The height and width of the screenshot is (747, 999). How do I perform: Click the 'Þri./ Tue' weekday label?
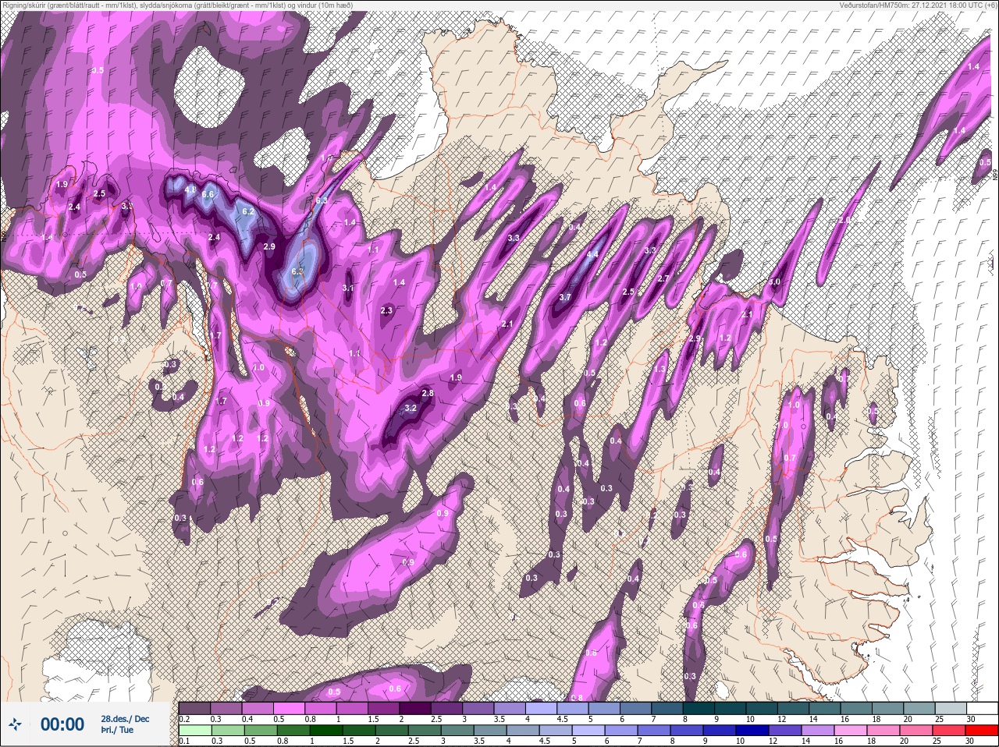117,731
